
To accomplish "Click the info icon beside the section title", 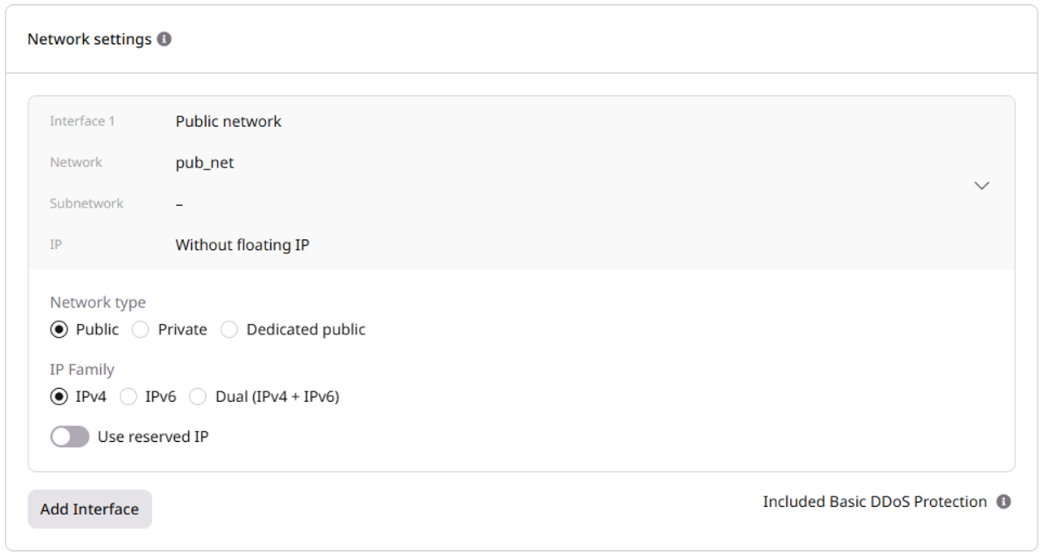I will pyautogui.click(x=165, y=37).
